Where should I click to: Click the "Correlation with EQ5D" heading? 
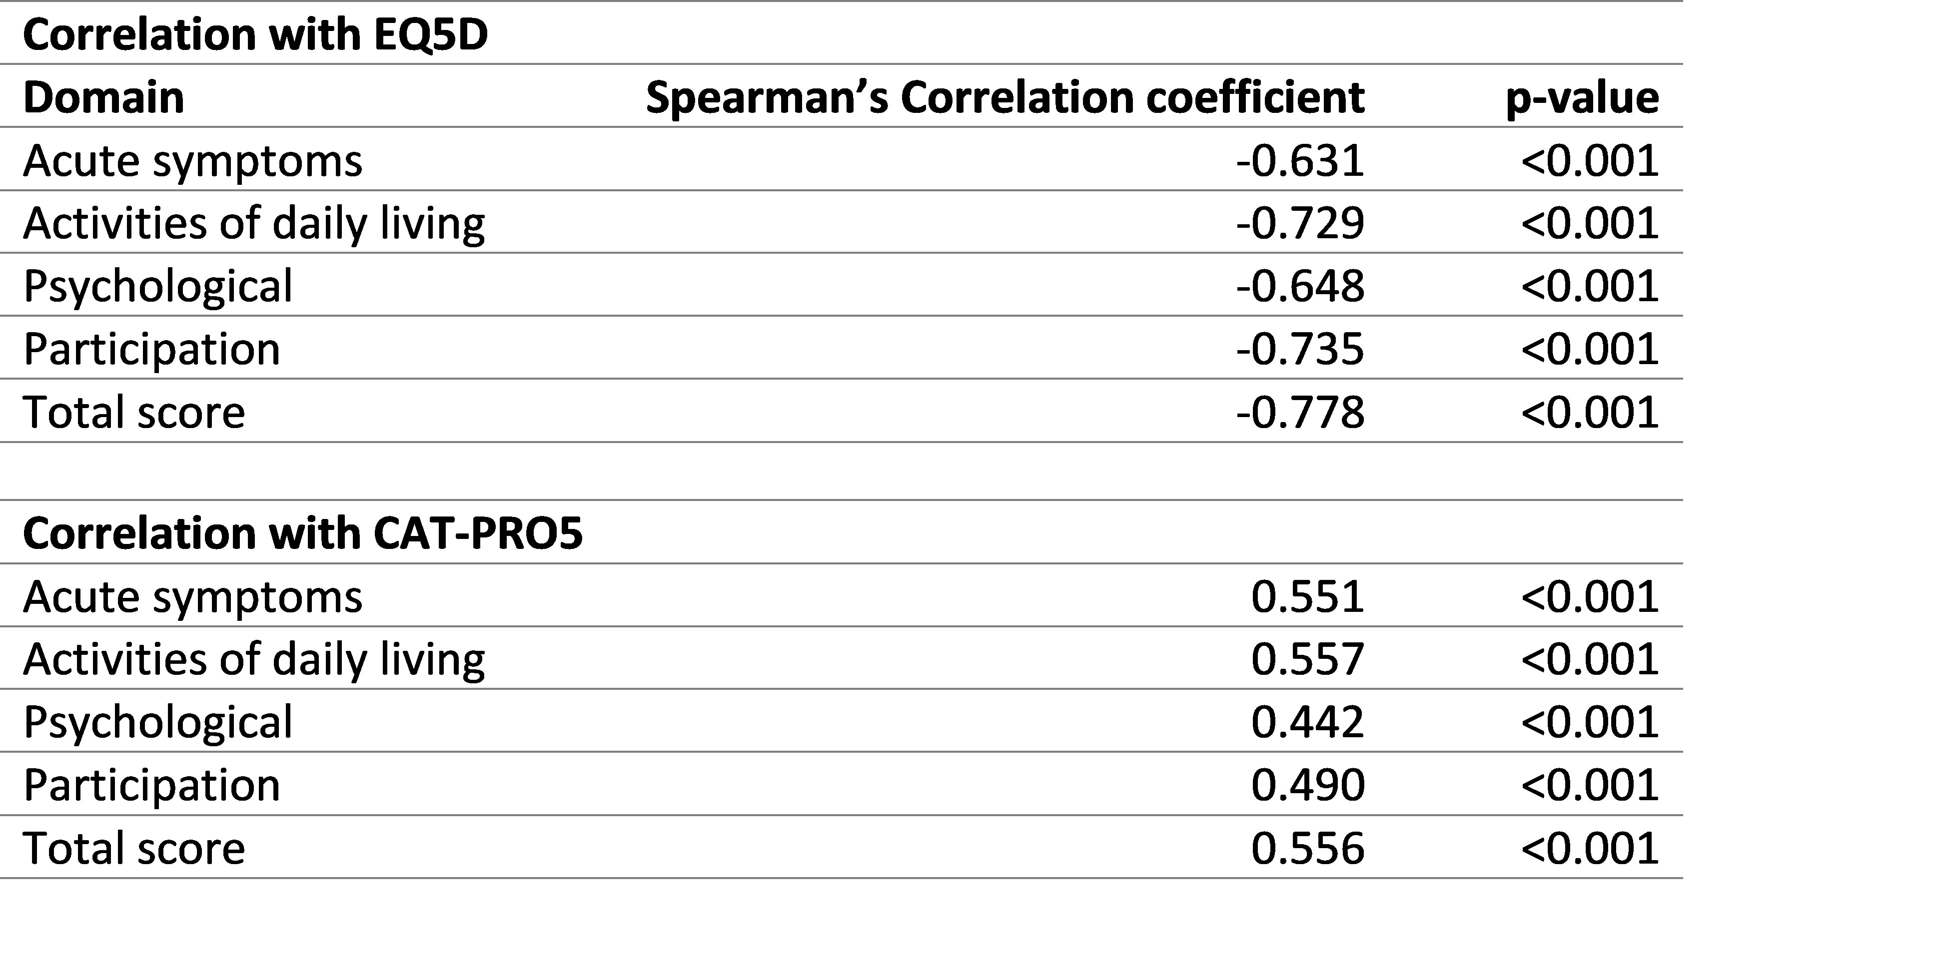(256, 35)
